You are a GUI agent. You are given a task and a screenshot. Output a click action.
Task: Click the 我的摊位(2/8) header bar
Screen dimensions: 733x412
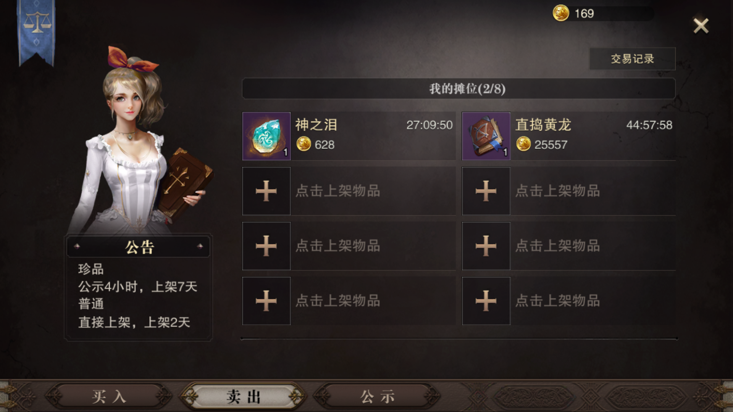[x=459, y=89]
